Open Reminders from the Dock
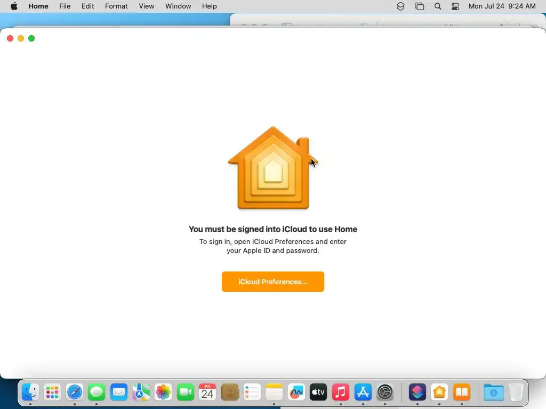 pos(252,392)
